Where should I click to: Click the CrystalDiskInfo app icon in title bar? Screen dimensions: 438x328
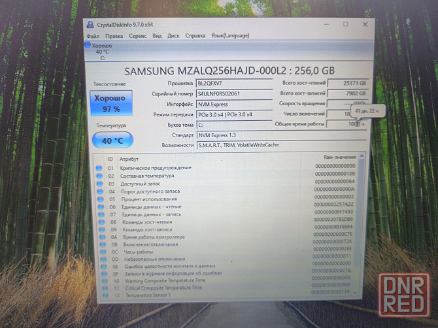click(90, 25)
